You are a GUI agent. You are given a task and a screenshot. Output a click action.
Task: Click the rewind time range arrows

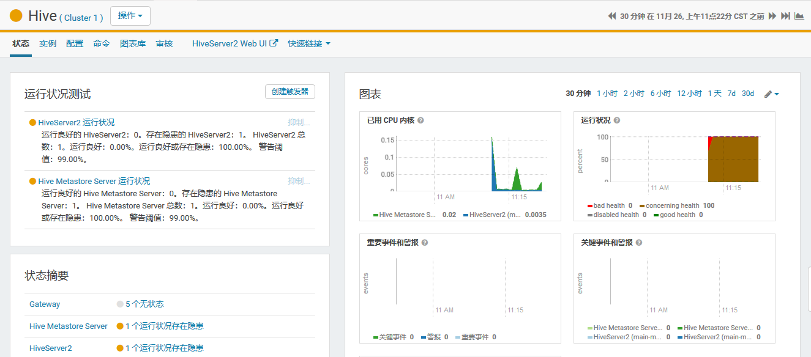(611, 16)
